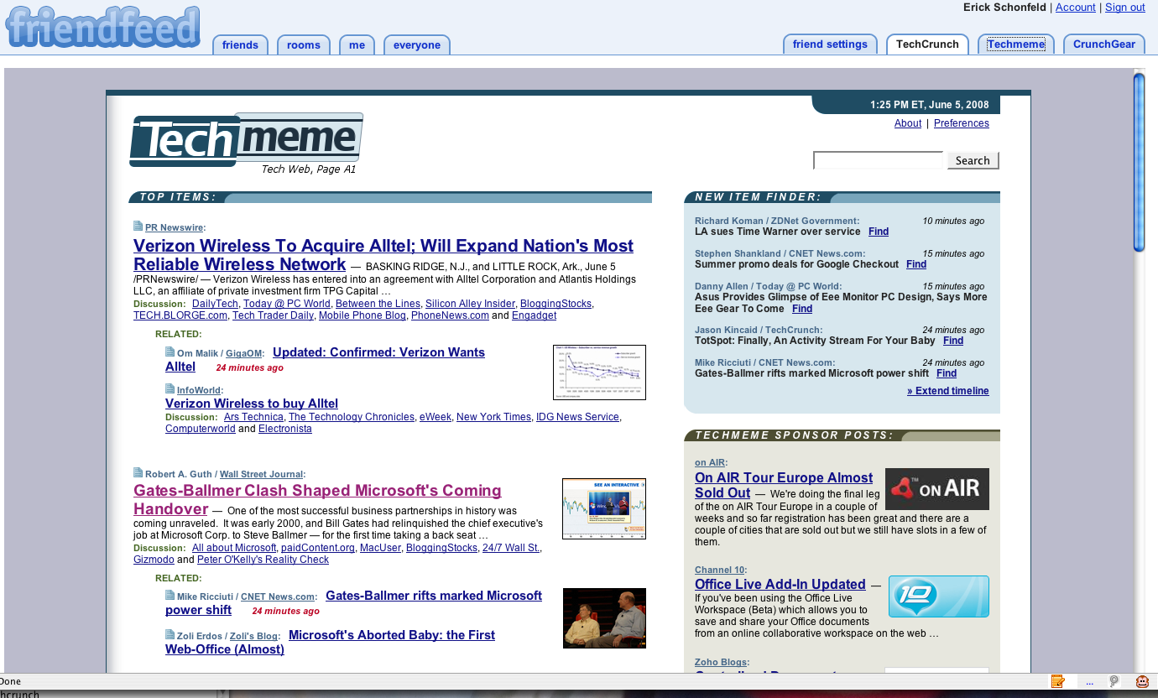The image size is (1158, 698).
Task: Click the Channel 10 sponsor logo
Action: 939,596
